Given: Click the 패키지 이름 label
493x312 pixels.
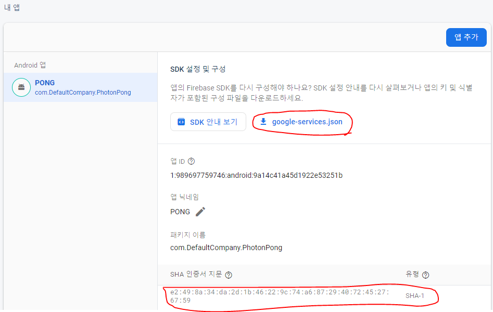Looking at the screenshot, I should pos(188,235).
